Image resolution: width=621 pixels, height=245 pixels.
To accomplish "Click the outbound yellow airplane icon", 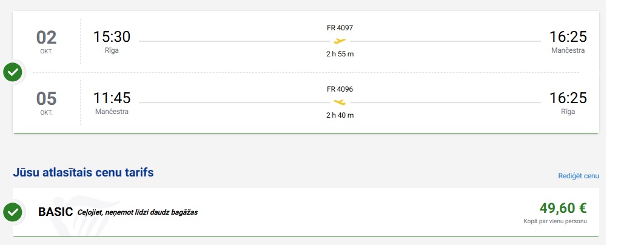I will tap(340, 41).
